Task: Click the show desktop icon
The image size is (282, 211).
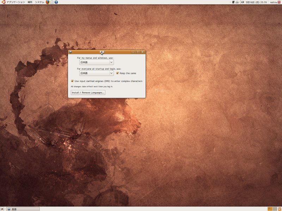Action: pyautogui.click(x=2, y=209)
